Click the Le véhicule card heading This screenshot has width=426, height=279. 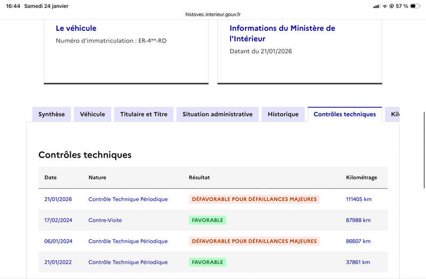(x=76, y=28)
